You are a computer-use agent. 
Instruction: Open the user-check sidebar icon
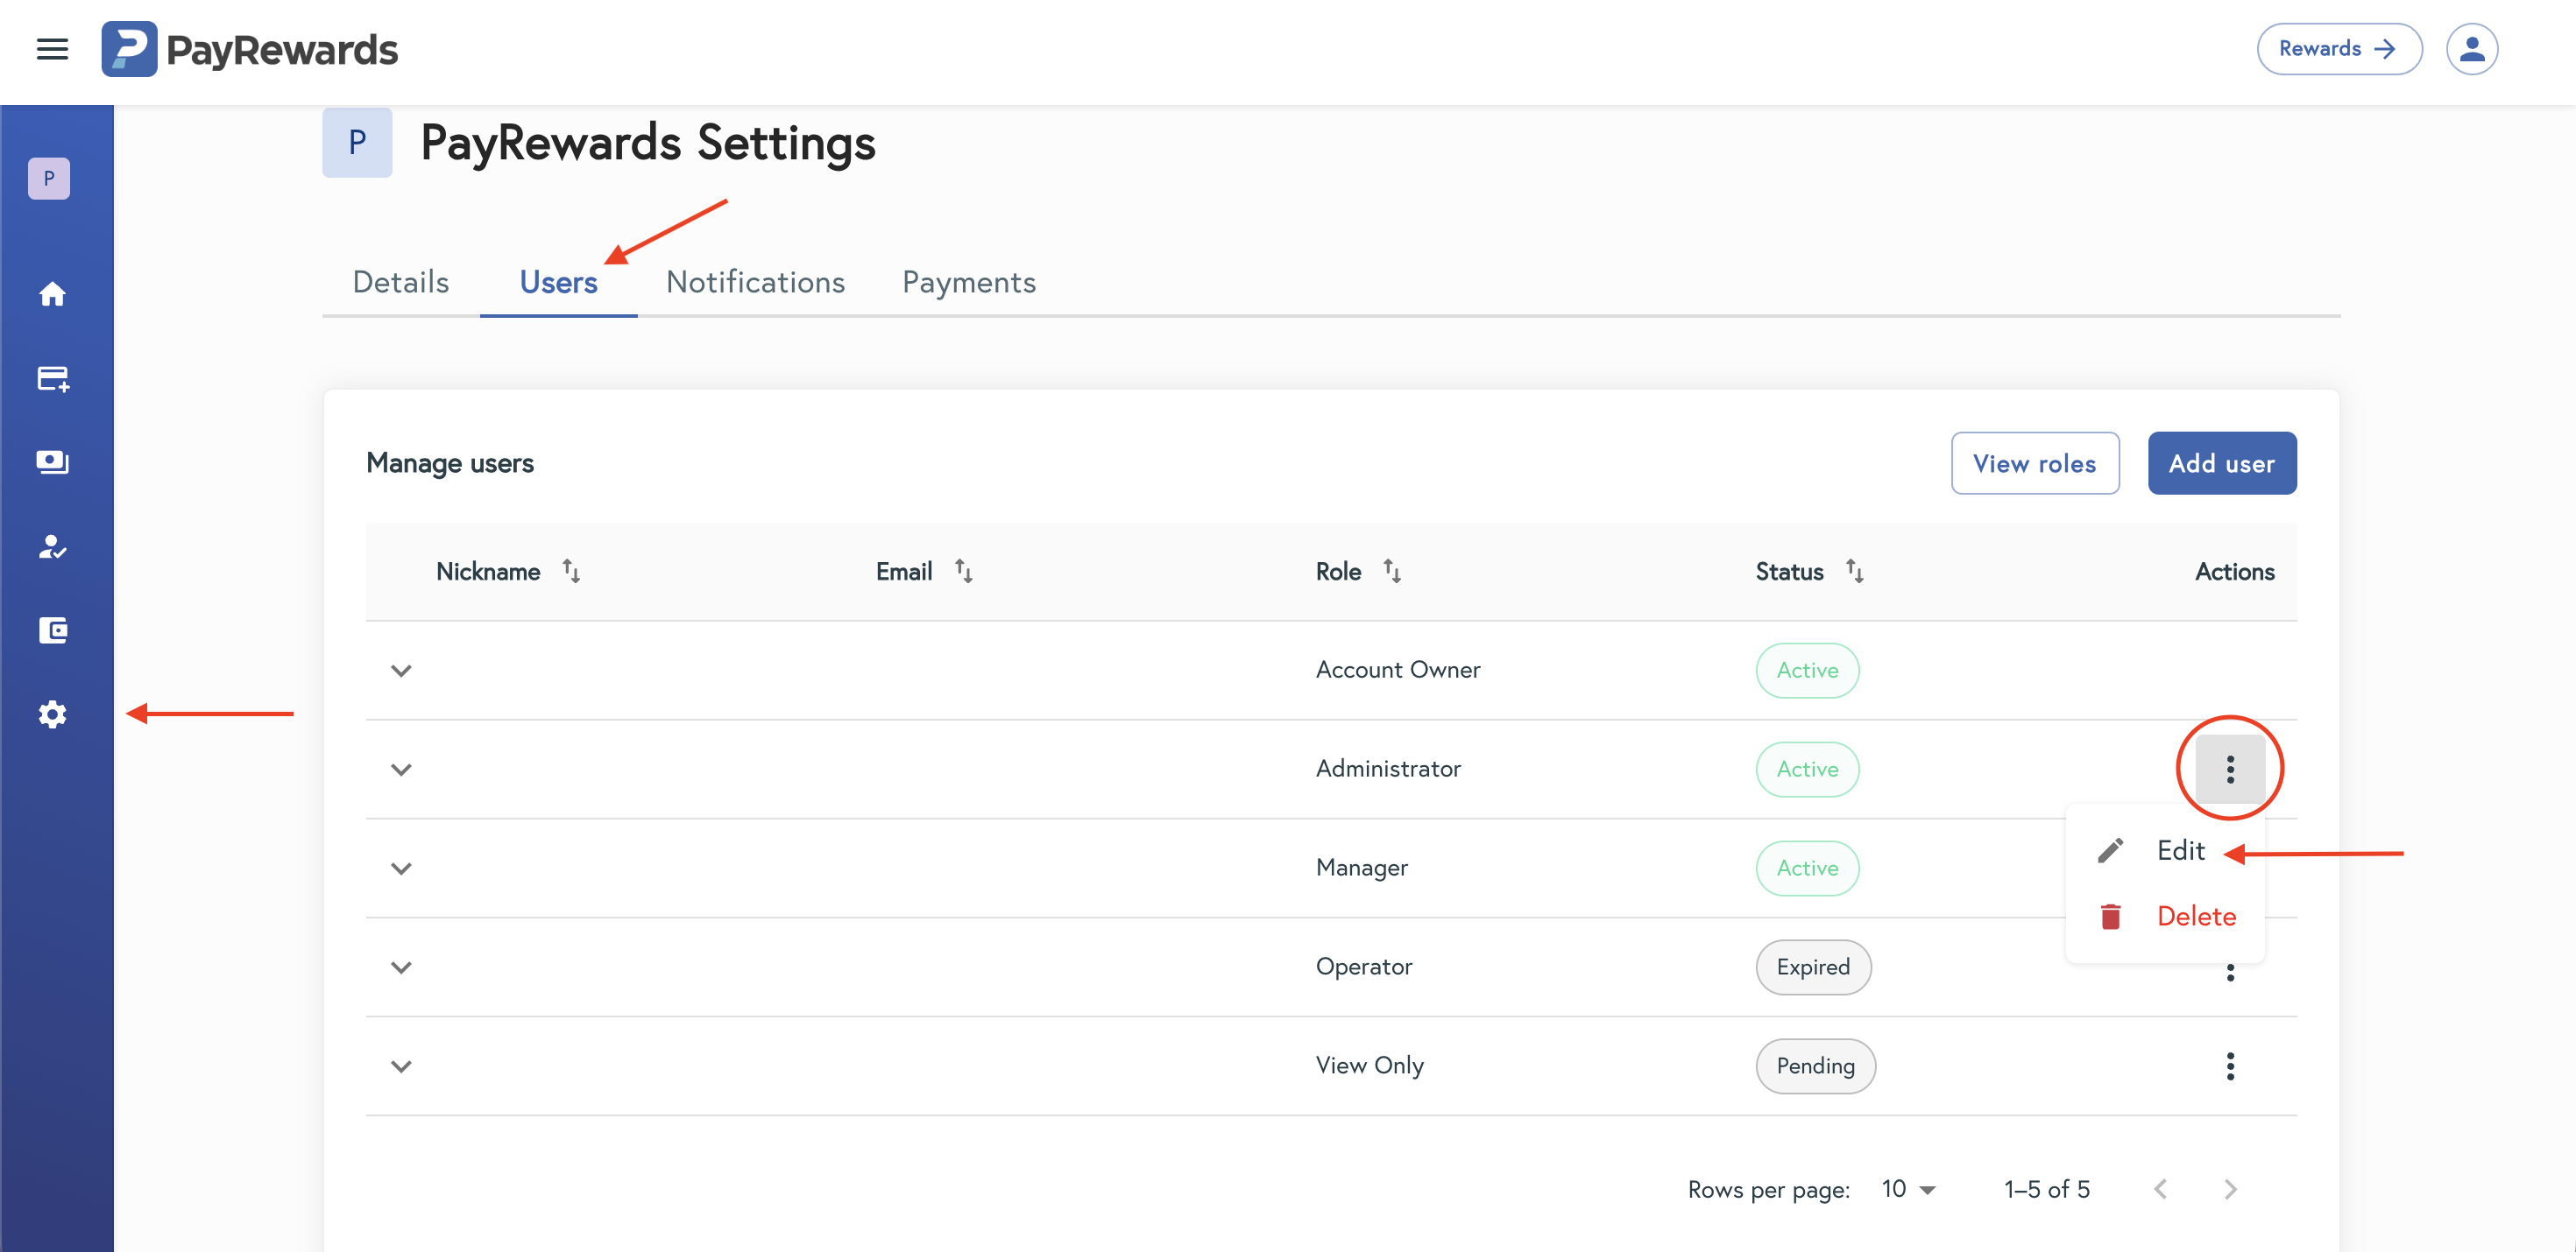click(52, 546)
